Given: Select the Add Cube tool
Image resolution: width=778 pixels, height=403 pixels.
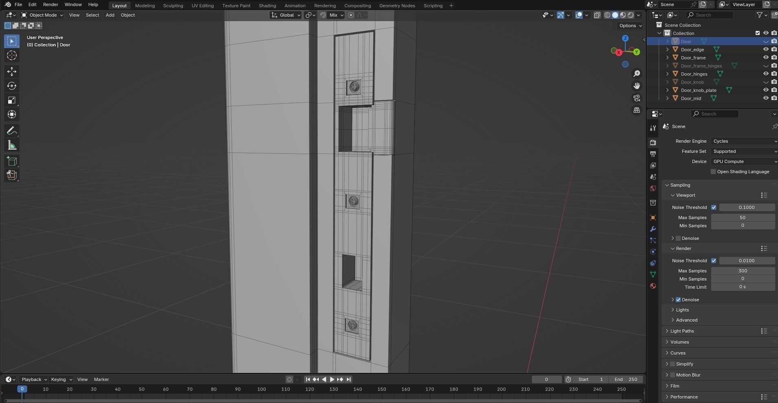Looking at the screenshot, I should (11, 161).
